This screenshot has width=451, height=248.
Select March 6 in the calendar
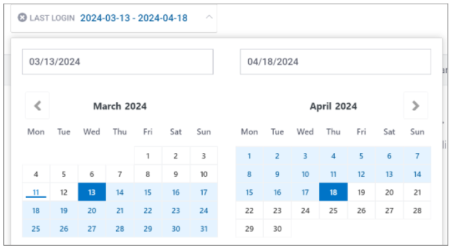click(x=91, y=174)
